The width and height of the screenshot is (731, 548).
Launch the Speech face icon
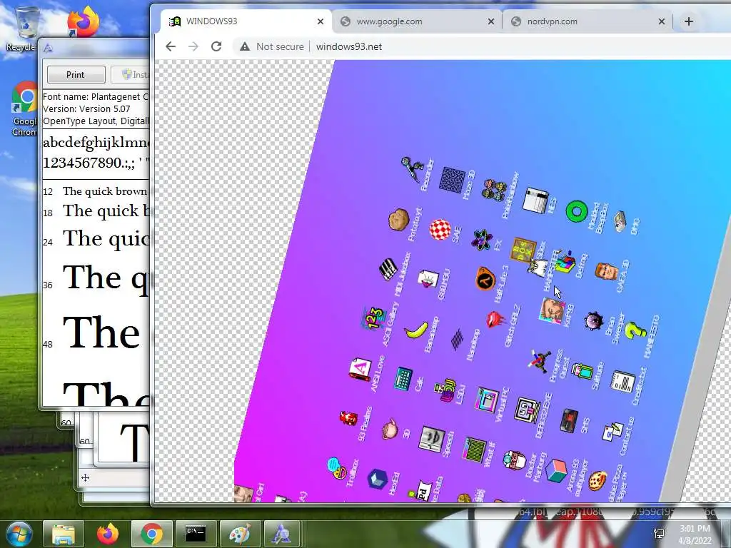point(432,439)
